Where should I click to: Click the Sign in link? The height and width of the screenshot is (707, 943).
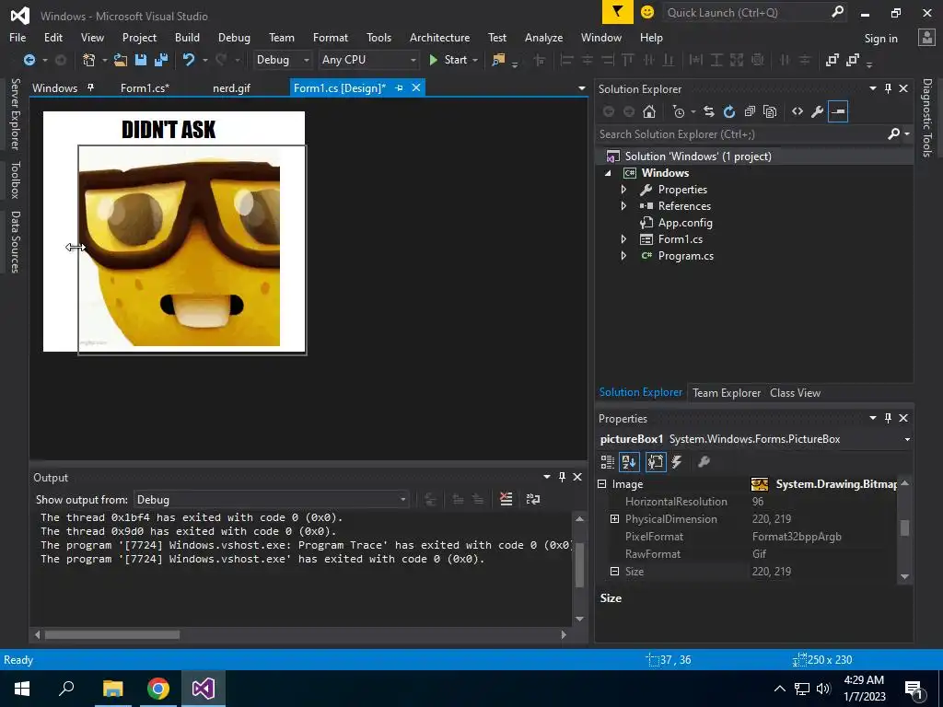pos(880,39)
